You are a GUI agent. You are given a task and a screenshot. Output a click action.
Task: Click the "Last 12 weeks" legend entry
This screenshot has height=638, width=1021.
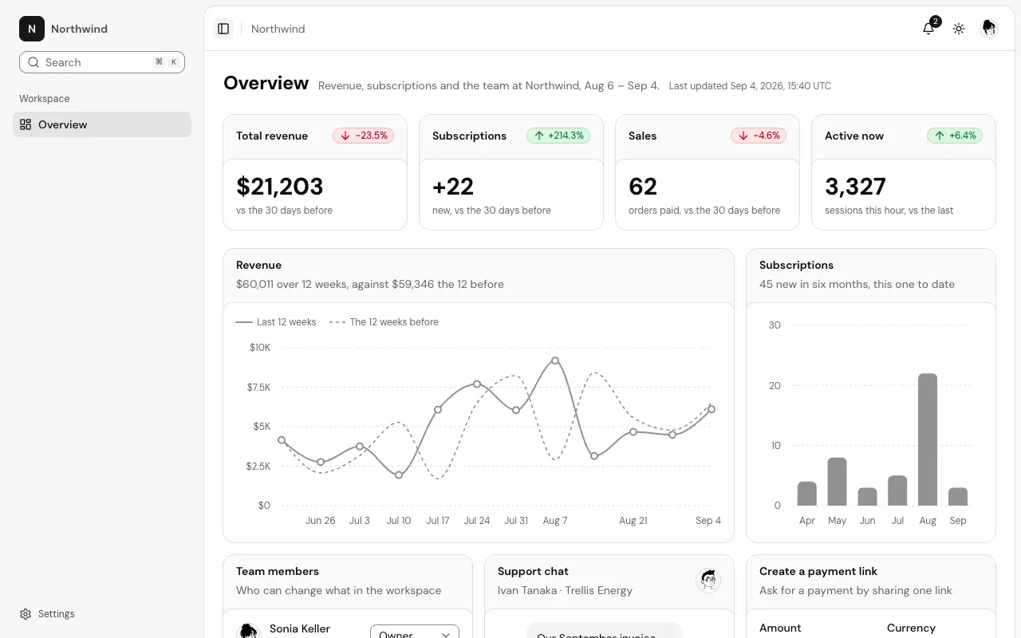[x=276, y=322]
